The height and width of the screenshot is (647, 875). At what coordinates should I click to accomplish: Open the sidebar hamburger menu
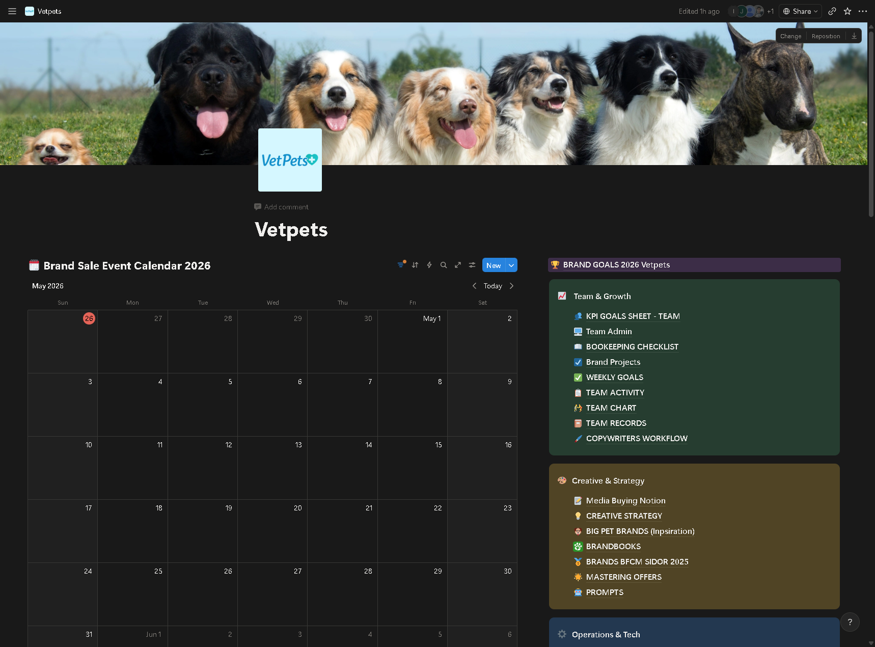12,11
